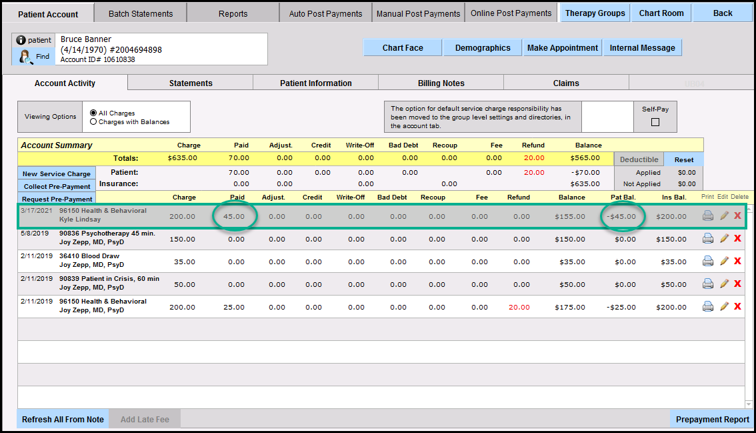
Task: Delete the 36410 Blood Draw charge
Action: point(737,262)
